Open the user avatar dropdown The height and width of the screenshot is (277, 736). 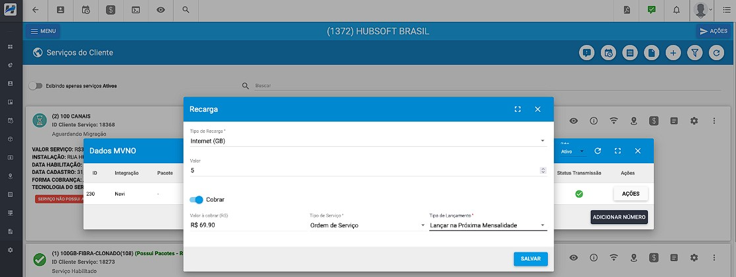pyautogui.click(x=703, y=9)
